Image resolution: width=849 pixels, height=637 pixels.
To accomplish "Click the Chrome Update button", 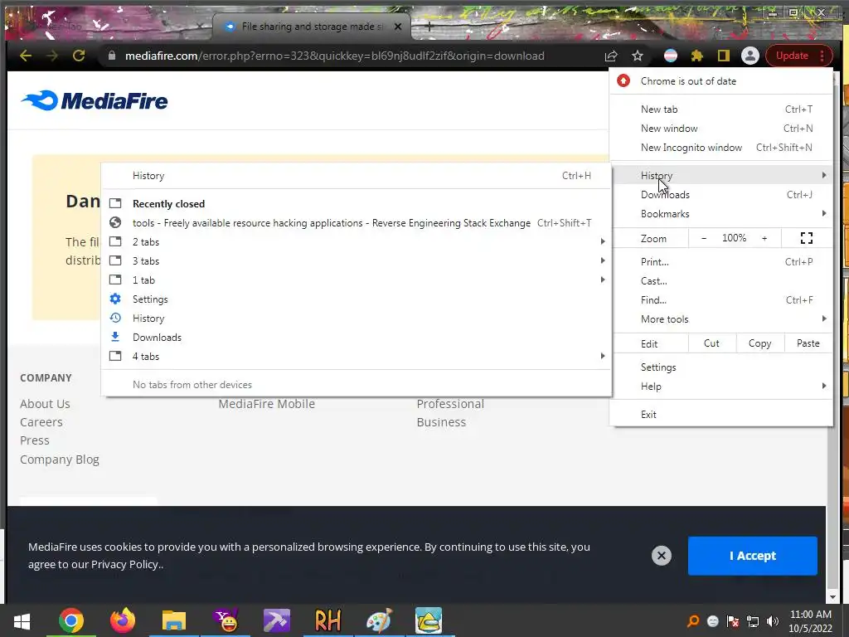I will point(799,56).
